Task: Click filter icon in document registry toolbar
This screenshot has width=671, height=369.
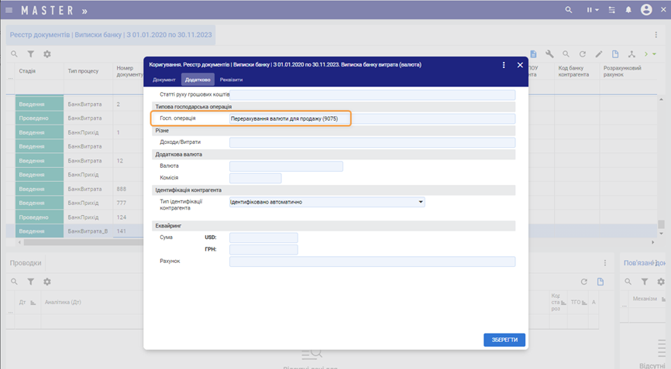Action: (x=31, y=54)
